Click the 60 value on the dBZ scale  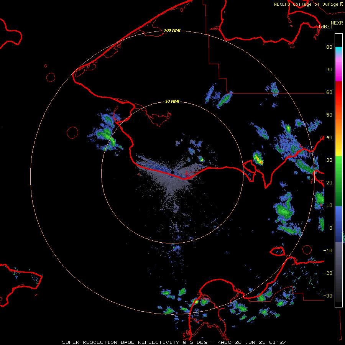coord(329,92)
